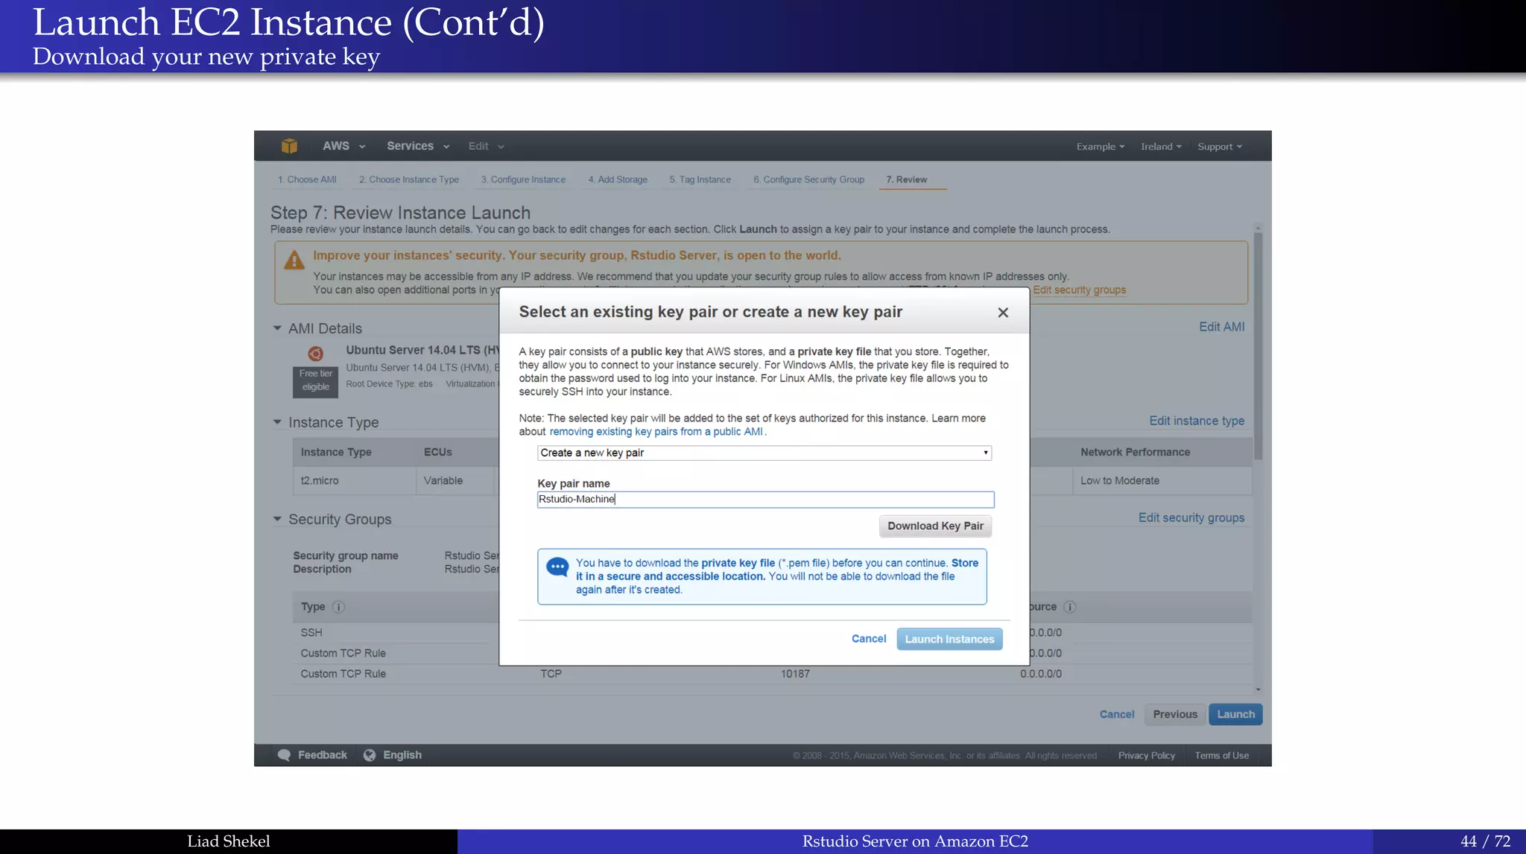Click the page vertical scrollbar thumb
Viewport: 1526px width, 854px height.
pos(1258,346)
